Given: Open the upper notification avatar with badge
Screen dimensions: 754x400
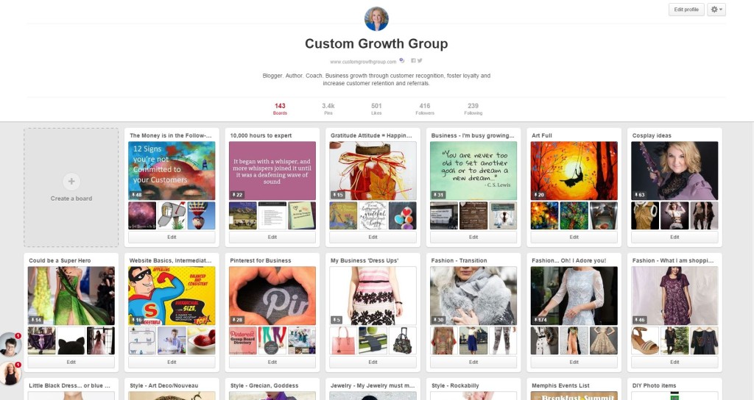Looking at the screenshot, I should pyautogui.click(x=10, y=344).
